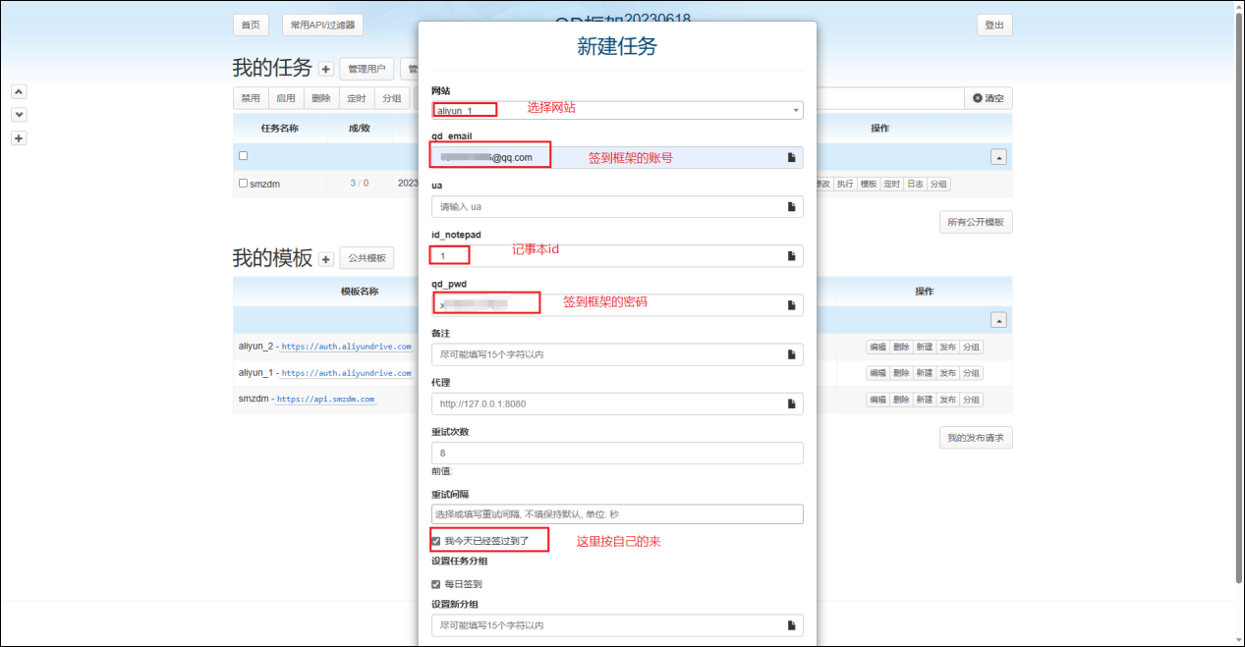The height and width of the screenshot is (647, 1245).
Task: Open 常用API/过滤器 page
Action: click(x=322, y=26)
